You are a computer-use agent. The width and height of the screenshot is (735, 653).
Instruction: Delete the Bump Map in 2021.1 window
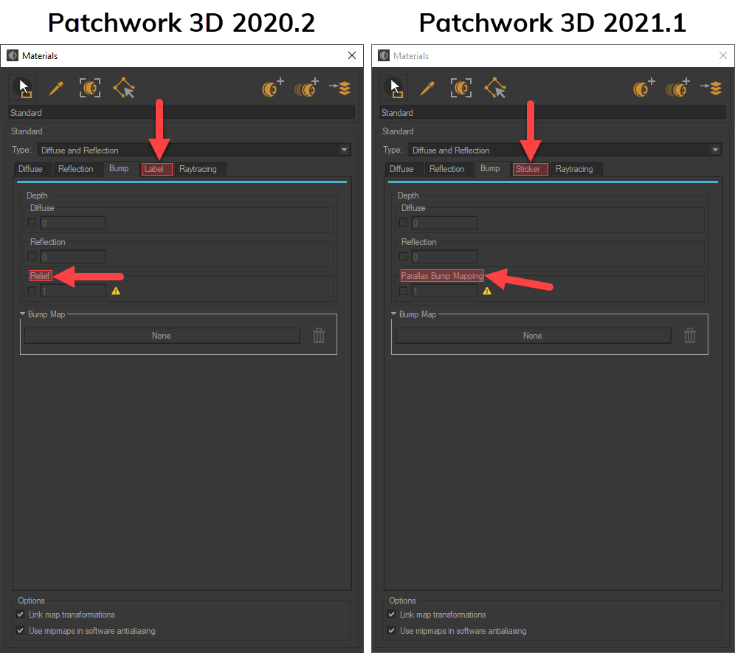click(690, 336)
